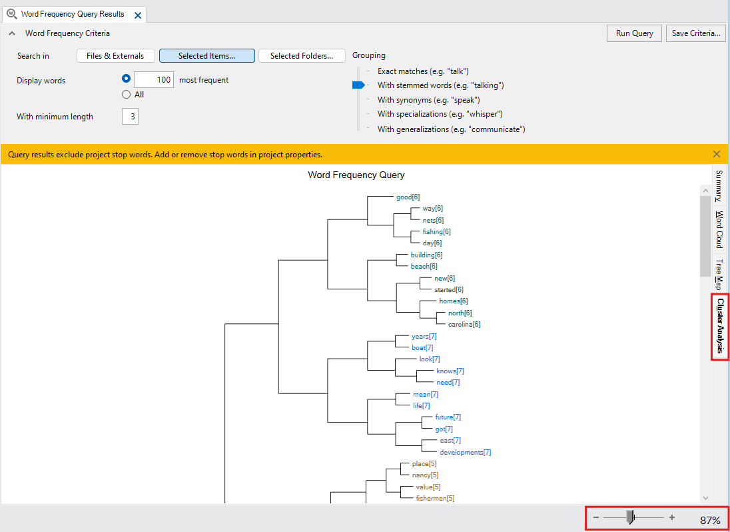Screen dimensions: 730x532
Task: Set grouping to With generalizations
Action: coord(451,129)
